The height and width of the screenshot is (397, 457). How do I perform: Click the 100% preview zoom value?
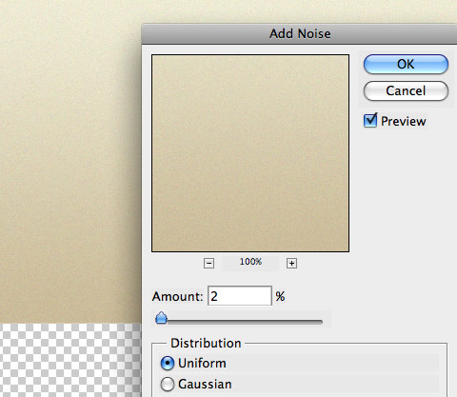tap(250, 262)
